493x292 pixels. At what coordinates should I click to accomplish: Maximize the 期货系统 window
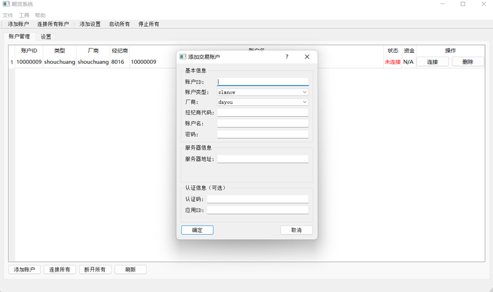(x=463, y=4)
